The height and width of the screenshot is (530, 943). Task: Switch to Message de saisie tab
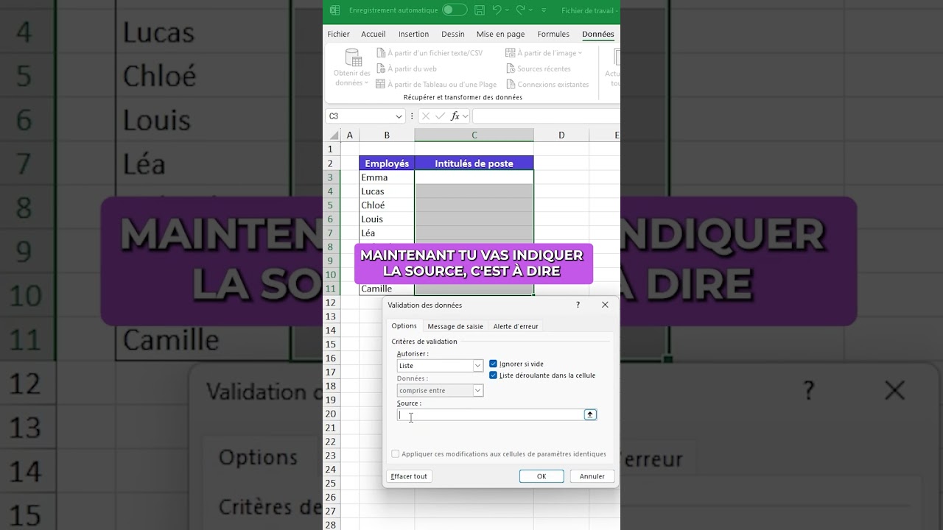point(455,326)
